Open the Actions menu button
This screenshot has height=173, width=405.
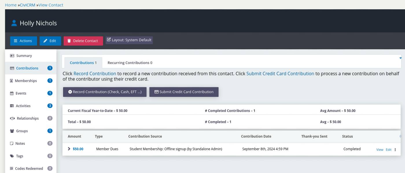coord(23,41)
